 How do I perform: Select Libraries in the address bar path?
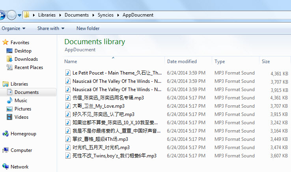point(47,15)
